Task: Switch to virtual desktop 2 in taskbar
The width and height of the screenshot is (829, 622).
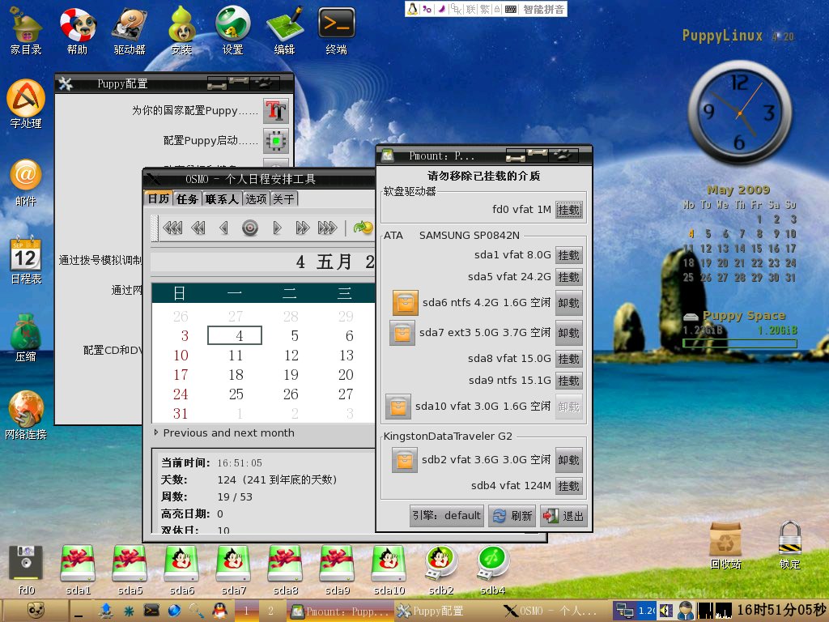Action: tap(270, 611)
